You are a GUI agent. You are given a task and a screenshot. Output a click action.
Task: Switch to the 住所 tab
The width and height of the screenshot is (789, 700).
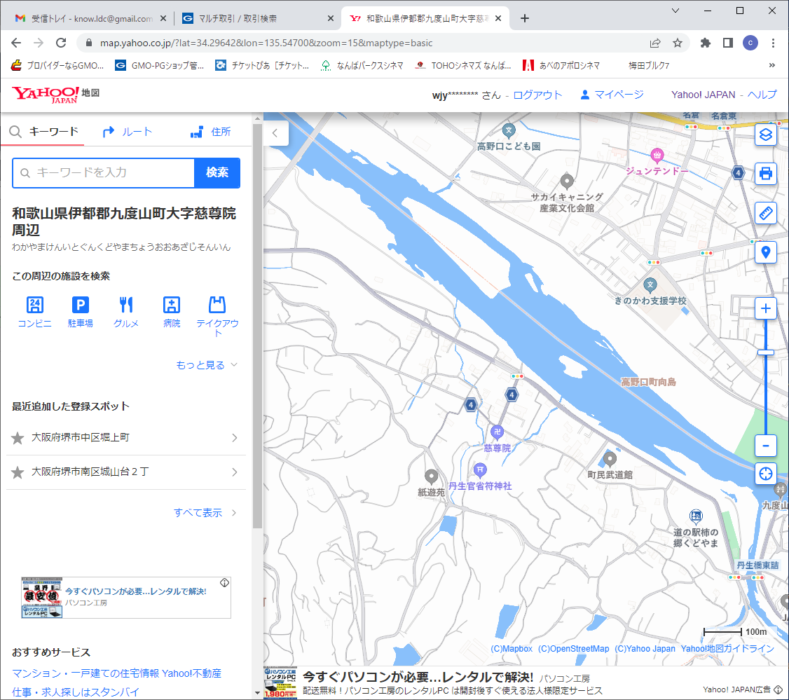(210, 132)
